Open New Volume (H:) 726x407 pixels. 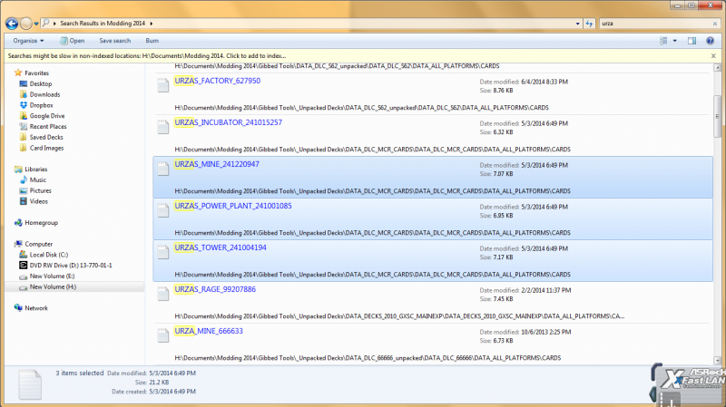click(53, 286)
